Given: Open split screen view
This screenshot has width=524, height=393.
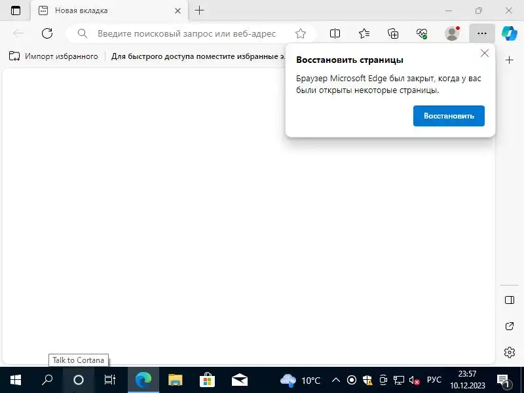Looking at the screenshot, I should click(335, 33).
